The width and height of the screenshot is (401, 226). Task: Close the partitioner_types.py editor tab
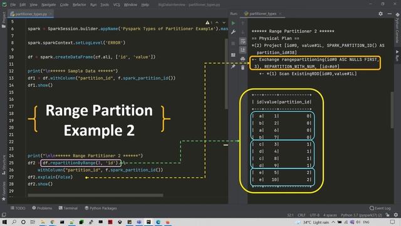click(50, 14)
